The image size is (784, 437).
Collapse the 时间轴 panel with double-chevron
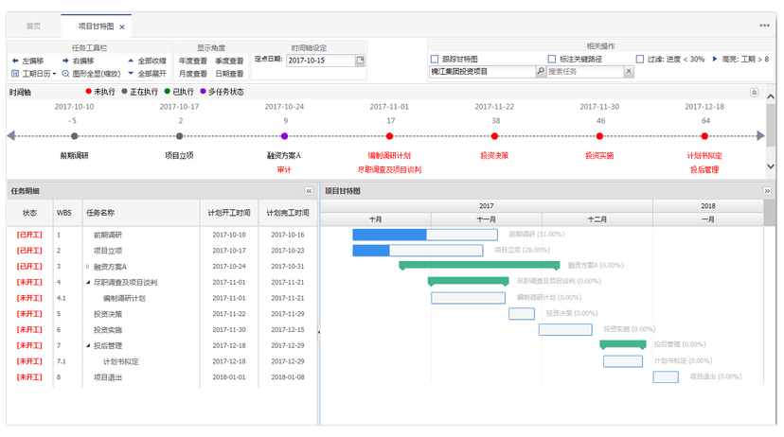pos(754,93)
